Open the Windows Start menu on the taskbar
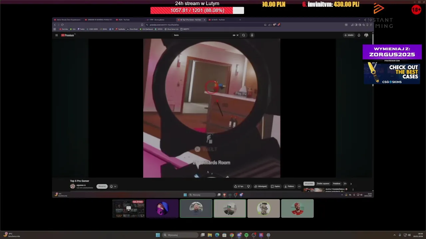This screenshot has width=426, height=239. [158, 235]
